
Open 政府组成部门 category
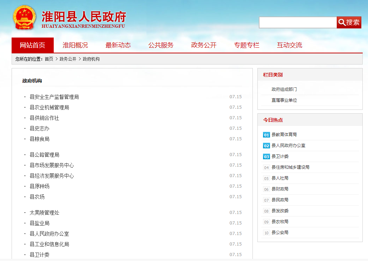[284, 89]
